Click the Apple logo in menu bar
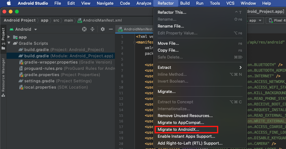The height and width of the screenshot is (149, 286). pyautogui.click(x=9, y=3)
